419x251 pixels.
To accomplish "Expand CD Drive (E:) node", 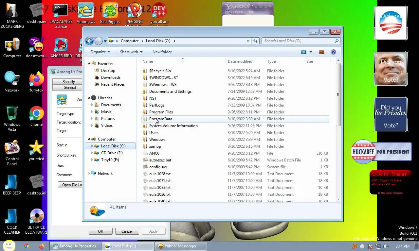I will click(x=92, y=153).
